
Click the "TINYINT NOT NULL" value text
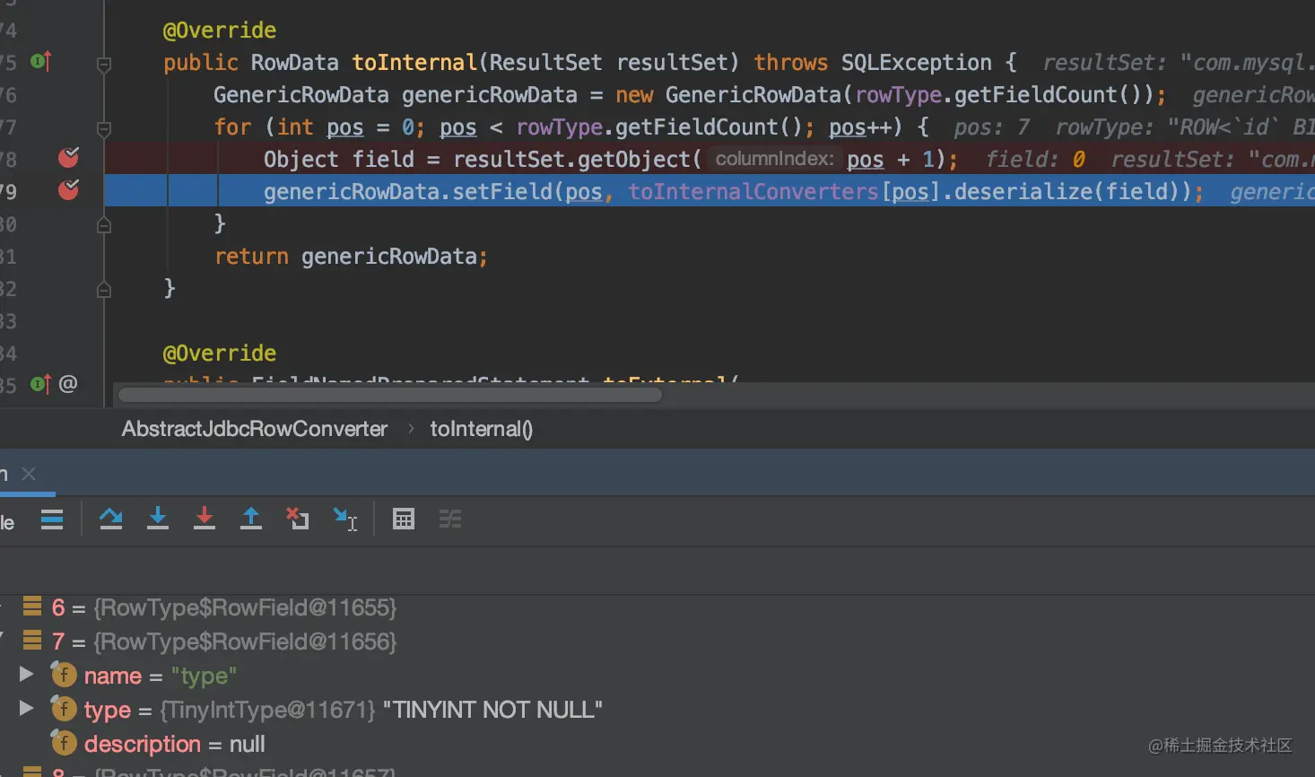(492, 710)
